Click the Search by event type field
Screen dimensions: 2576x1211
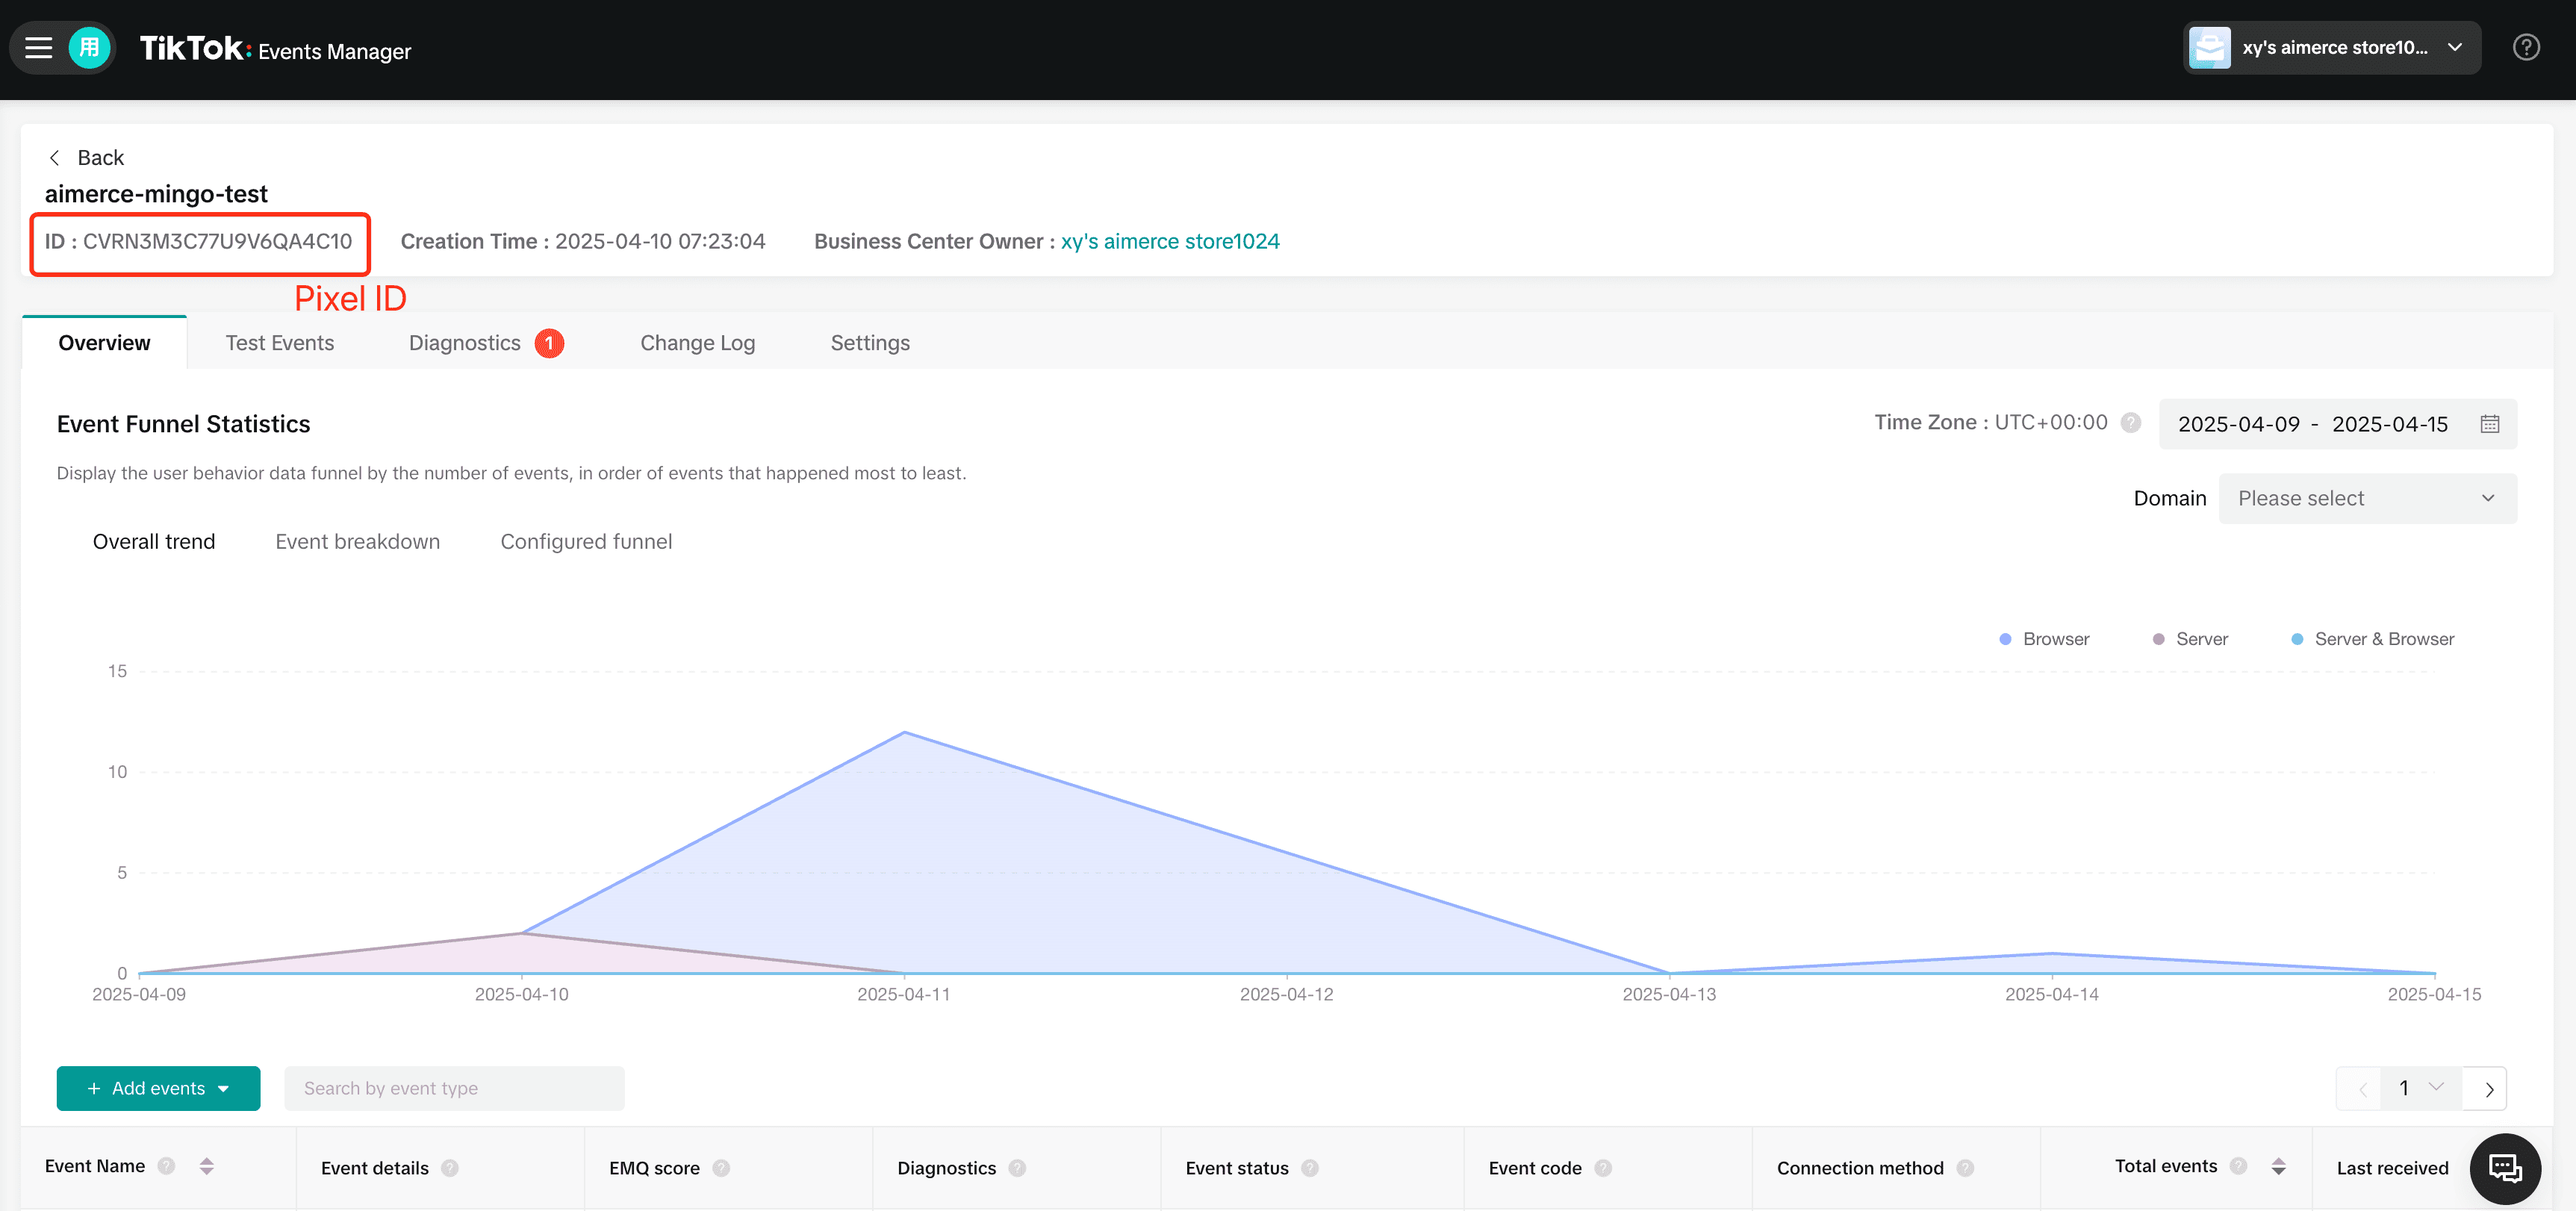point(454,1088)
